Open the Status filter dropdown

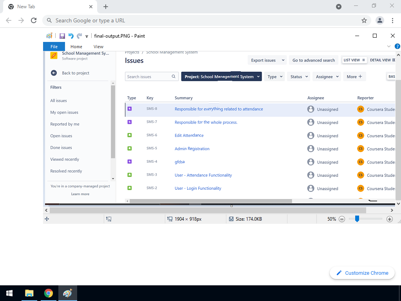(x=299, y=76)
